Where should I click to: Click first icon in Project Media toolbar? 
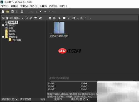pos(3,18)
